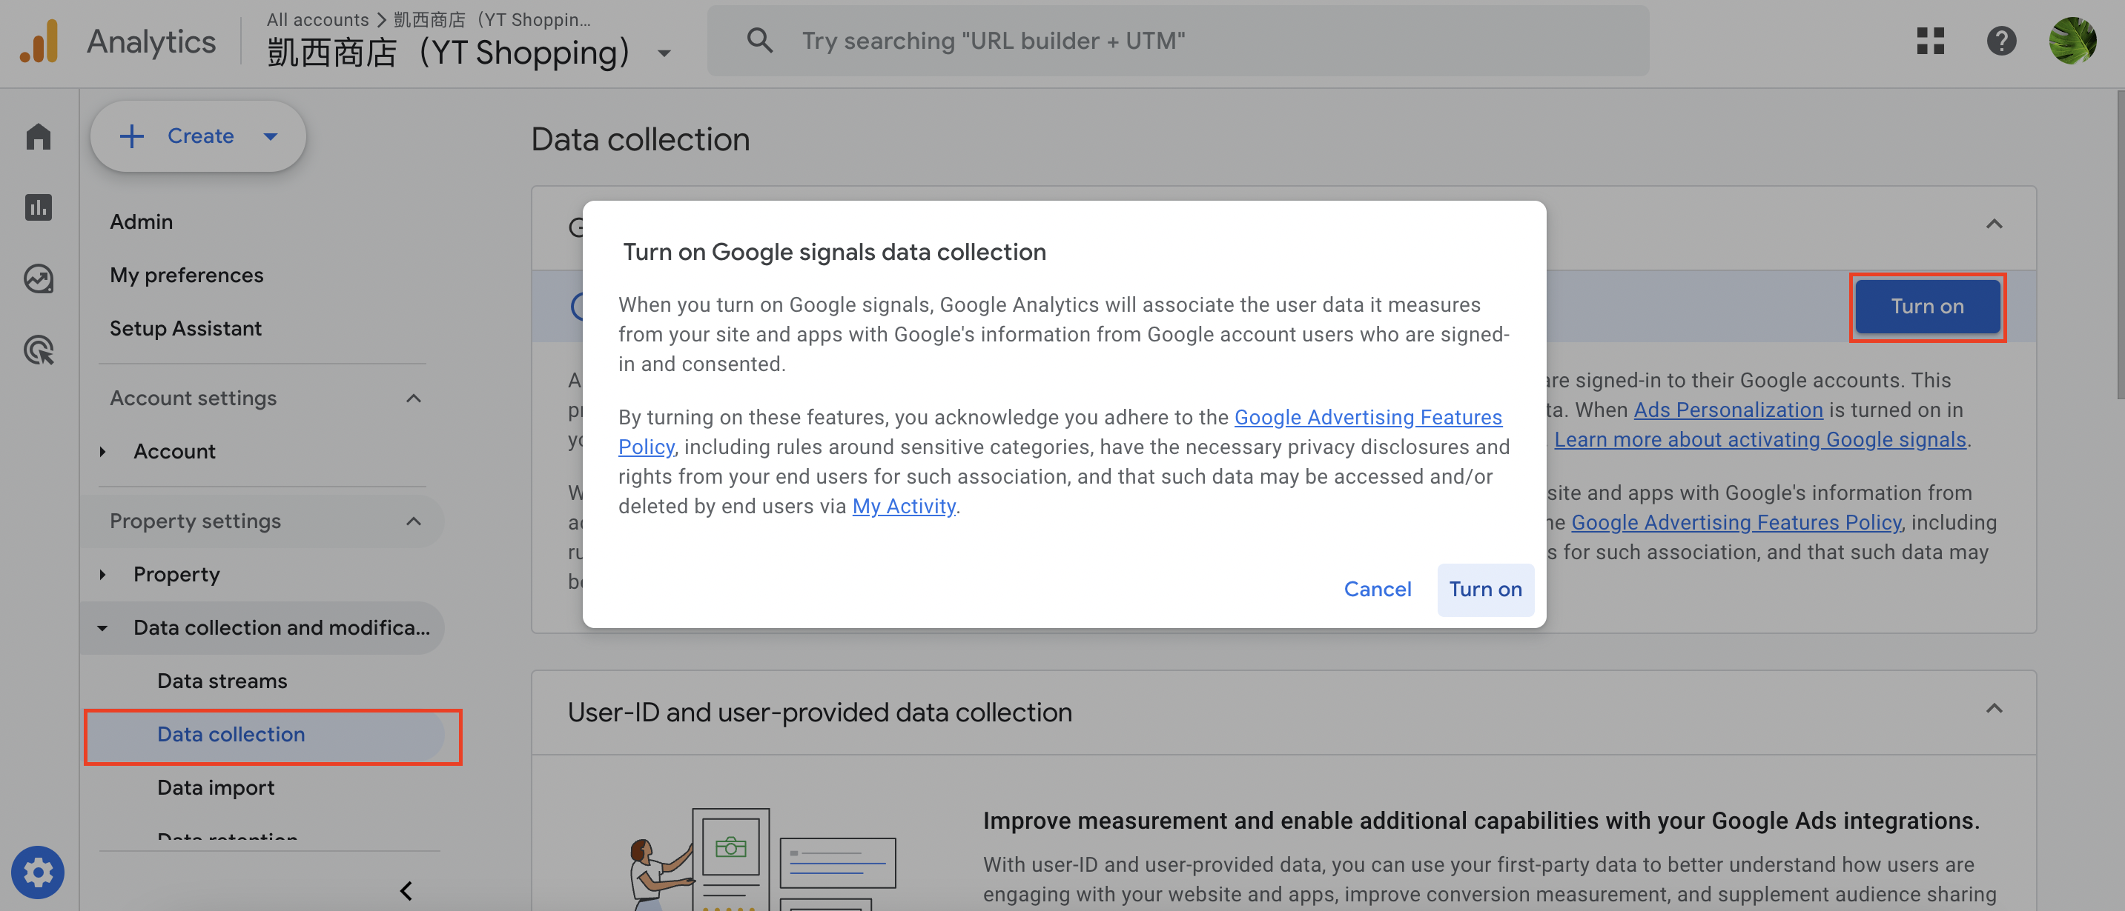2125x911 pixels.
Task: Cancel the Google signals dialog
Action: point(1378,590)
